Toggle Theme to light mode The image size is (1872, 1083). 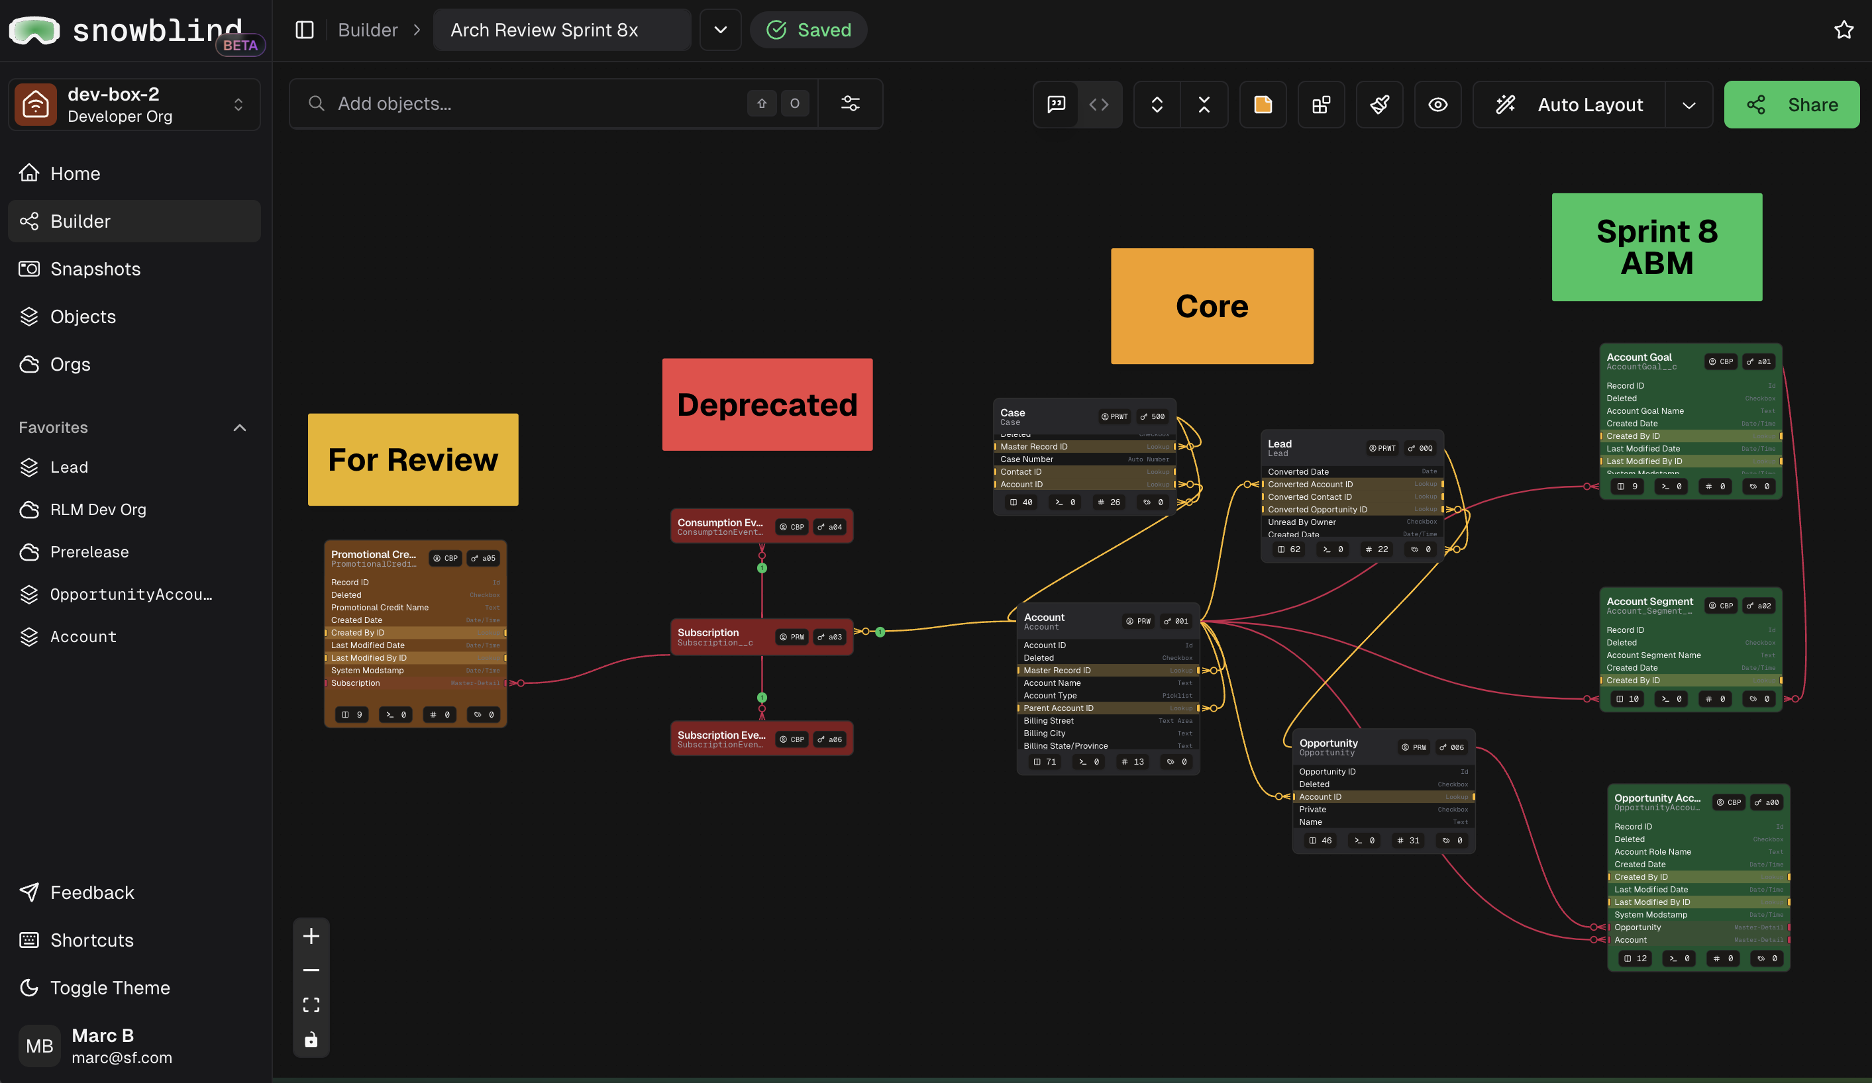coord(134,987)
